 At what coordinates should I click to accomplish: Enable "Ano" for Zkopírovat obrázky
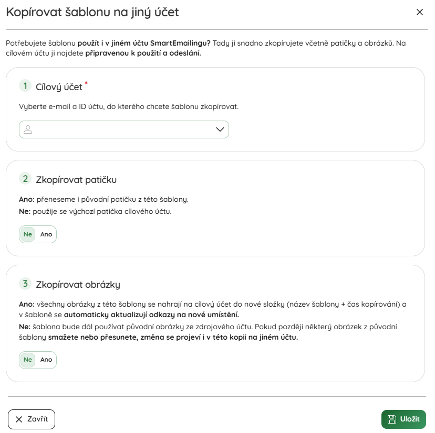point(46,360)
